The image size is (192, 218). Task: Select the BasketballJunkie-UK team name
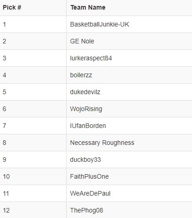[99, 24]
